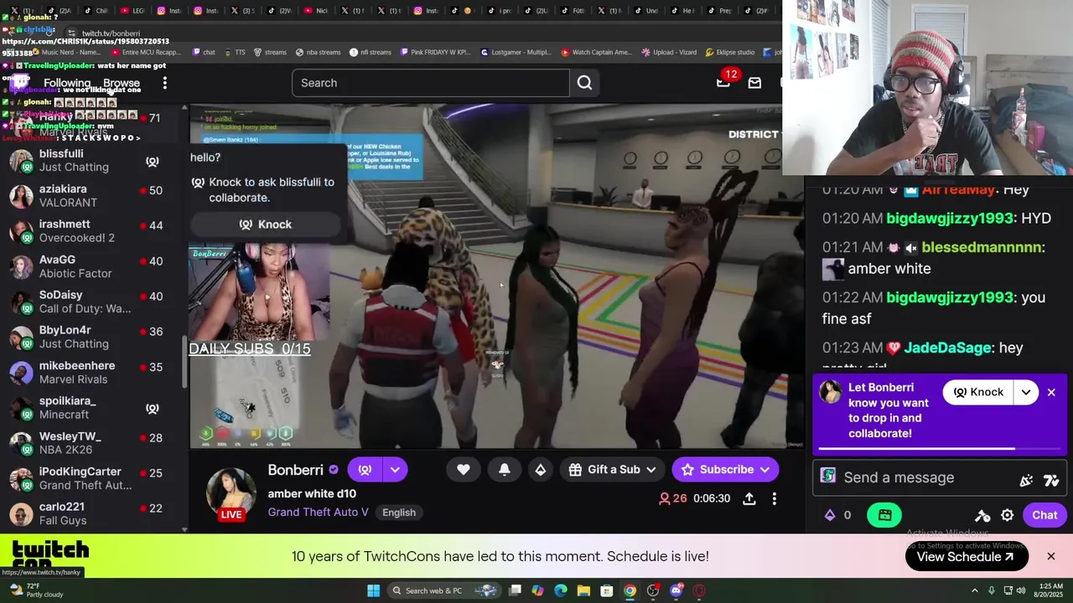Image resolution: width=1073 pixels, height=603 pixels.
Task: Open the Browse tab
Action: [x=122, y=83]
